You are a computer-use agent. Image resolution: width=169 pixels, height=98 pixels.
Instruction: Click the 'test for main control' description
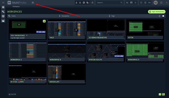pyautogui.click(x=18, y=38)
